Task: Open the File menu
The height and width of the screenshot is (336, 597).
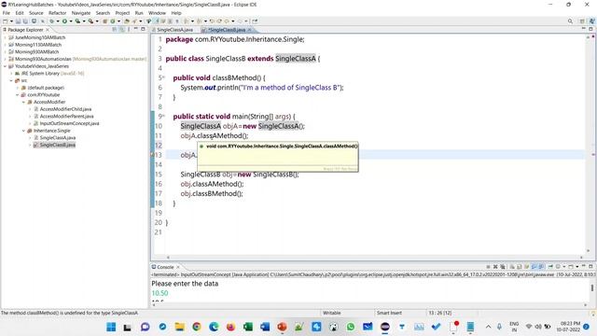Action: [x=7, y=13]
